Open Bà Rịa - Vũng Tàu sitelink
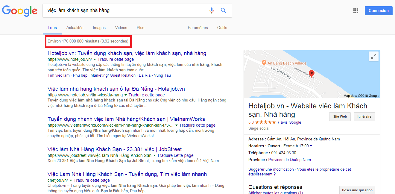The image size is (395, 194). point(155,75)
